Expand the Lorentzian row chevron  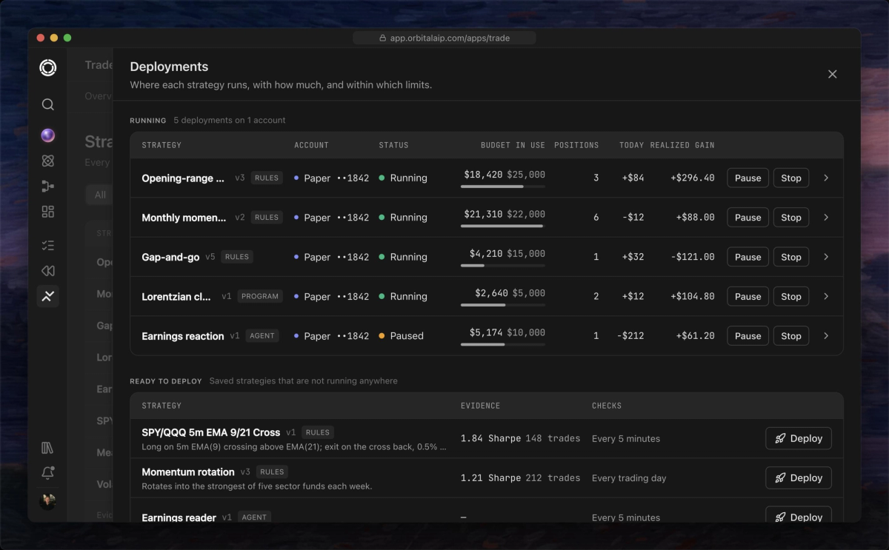point(826,296)
